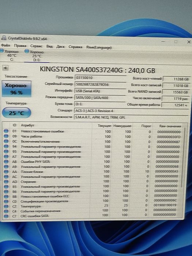
Task: Click the Наихудшее column header
Action: [122, 126]
